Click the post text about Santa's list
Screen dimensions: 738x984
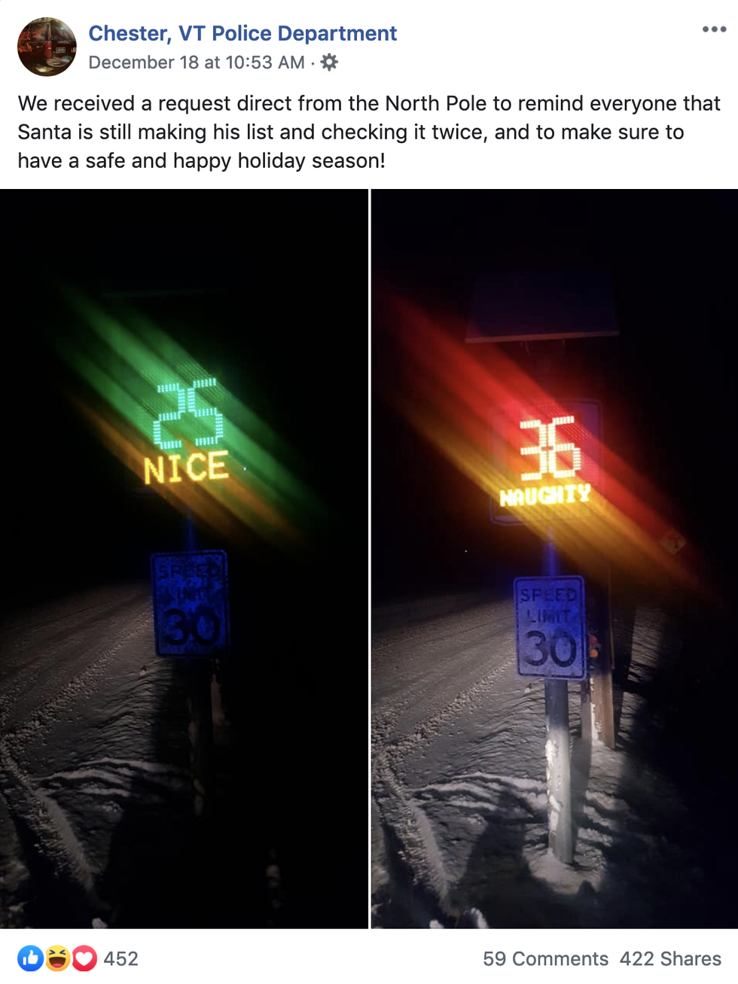pyautogui.click(x=369, y=132)
